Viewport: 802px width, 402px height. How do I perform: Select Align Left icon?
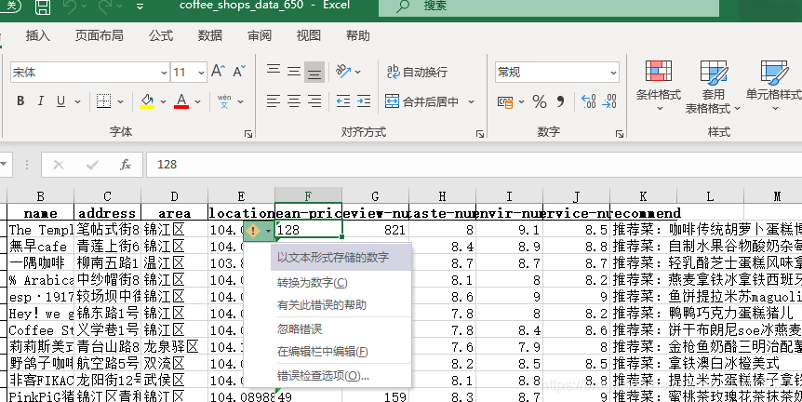pos(274,101)
